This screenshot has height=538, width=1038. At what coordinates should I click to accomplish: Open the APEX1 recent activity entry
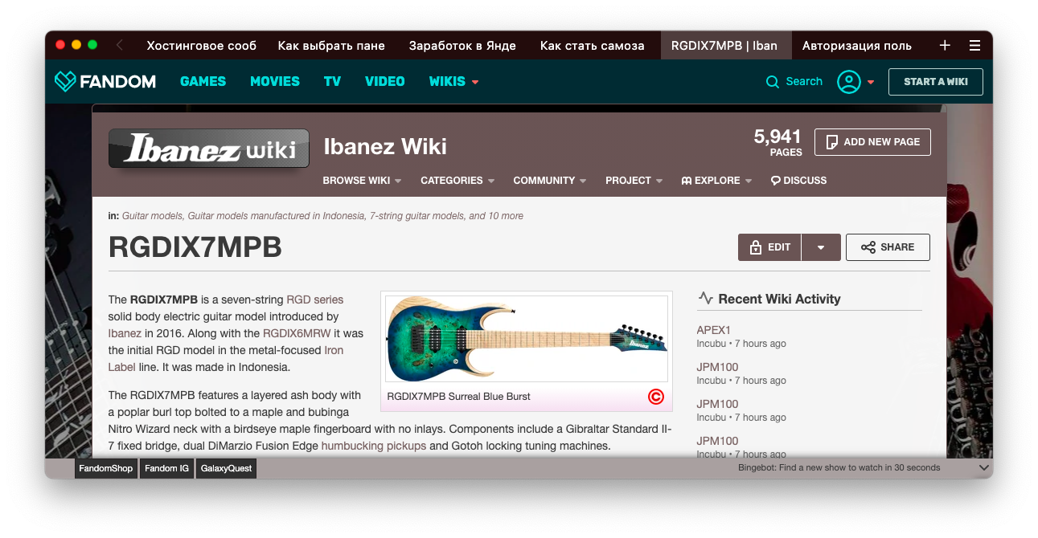713,330
